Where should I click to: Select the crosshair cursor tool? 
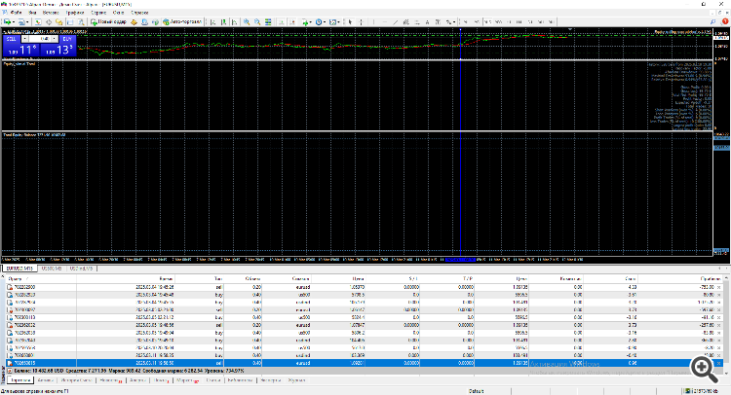coord(361,19)
